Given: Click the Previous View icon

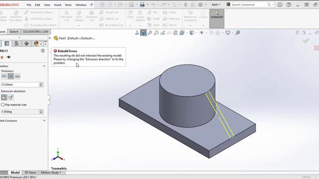Looking at the screenshot, I should click(x=163, y=33).
